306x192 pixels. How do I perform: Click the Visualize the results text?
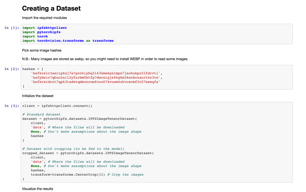37,189
